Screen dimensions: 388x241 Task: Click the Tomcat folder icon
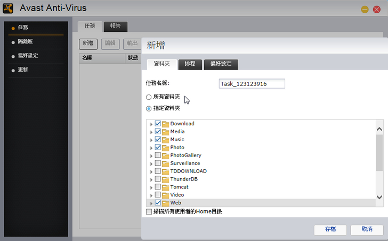pos(166,187)
